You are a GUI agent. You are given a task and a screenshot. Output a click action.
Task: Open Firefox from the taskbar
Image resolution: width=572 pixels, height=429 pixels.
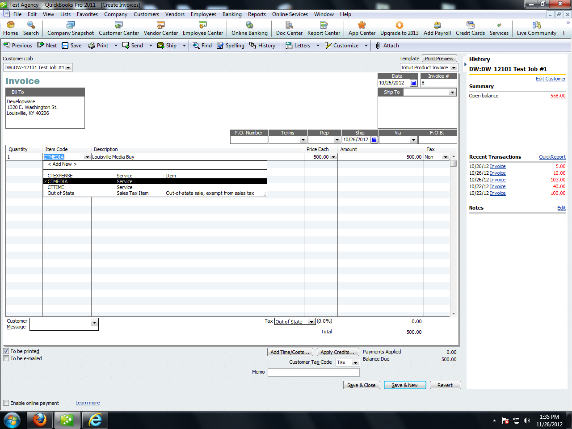tap(40, 420)
